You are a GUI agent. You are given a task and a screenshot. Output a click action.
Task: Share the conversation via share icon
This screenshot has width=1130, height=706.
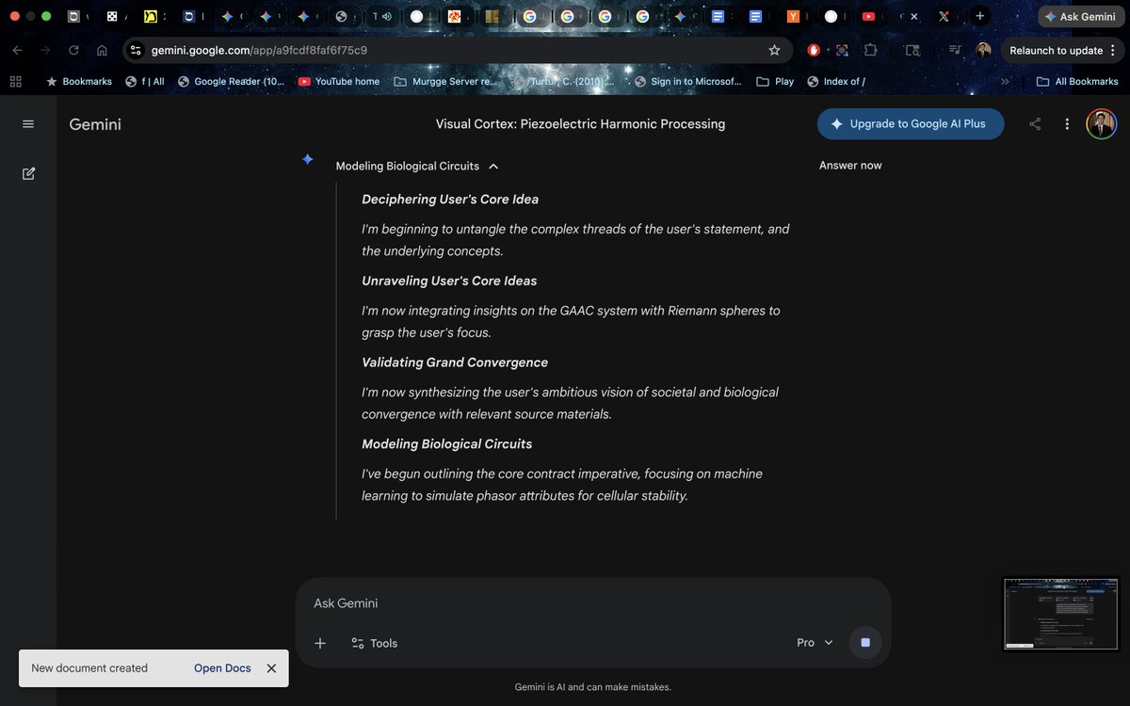tap(1035, 124)
